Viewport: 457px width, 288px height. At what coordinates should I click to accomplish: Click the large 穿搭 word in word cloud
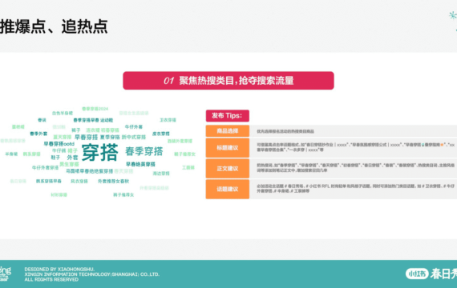click(x=100, y=152)
